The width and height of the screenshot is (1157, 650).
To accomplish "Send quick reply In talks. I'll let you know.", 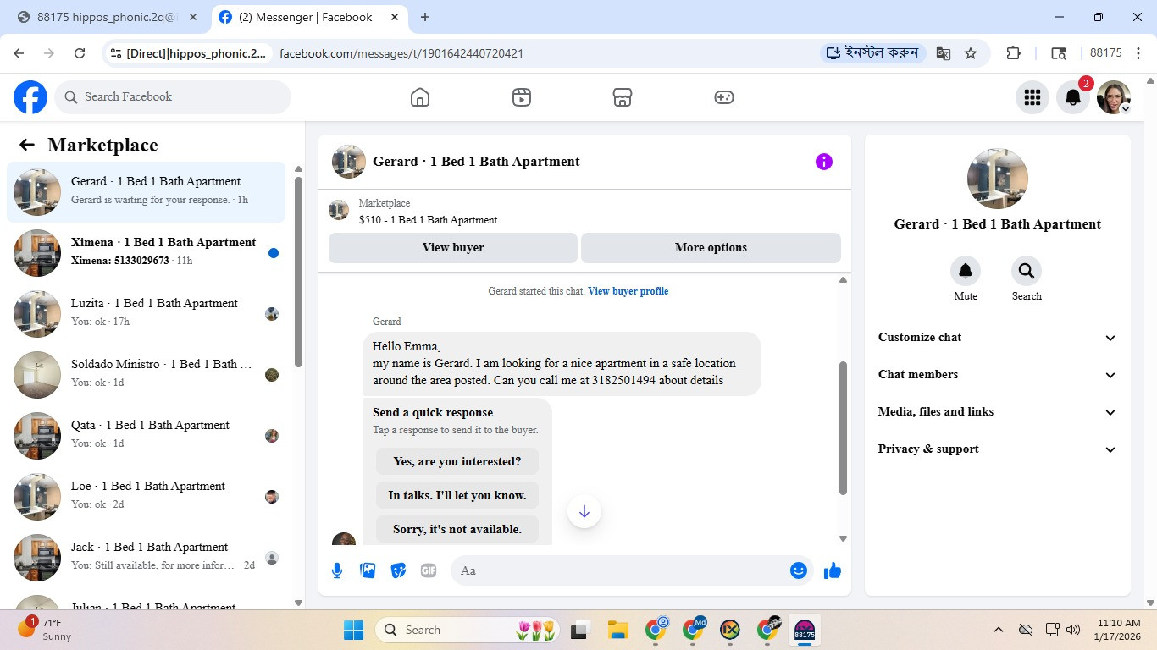I will pyautogui.click(x=457, y=495).
